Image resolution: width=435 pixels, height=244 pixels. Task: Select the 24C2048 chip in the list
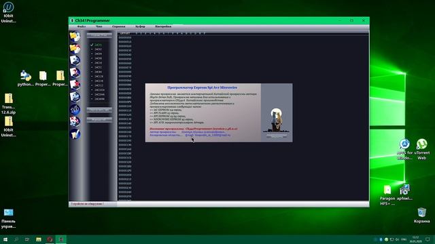click(x=99, y=94)
